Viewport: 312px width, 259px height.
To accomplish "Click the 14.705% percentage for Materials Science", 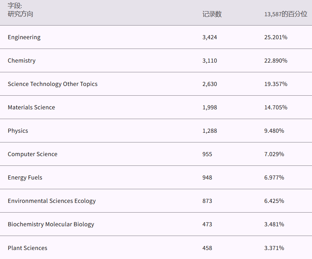I will [276, 107].
